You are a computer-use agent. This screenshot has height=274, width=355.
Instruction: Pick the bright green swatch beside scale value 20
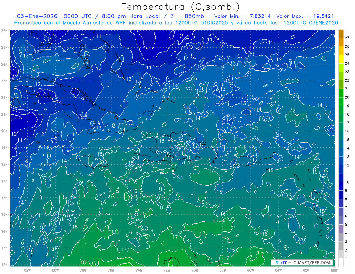[x=341, y=93]
